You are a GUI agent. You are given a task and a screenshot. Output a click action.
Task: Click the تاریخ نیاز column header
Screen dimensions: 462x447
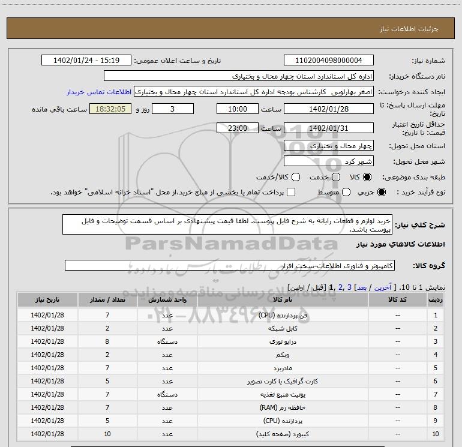coord(47,299)
